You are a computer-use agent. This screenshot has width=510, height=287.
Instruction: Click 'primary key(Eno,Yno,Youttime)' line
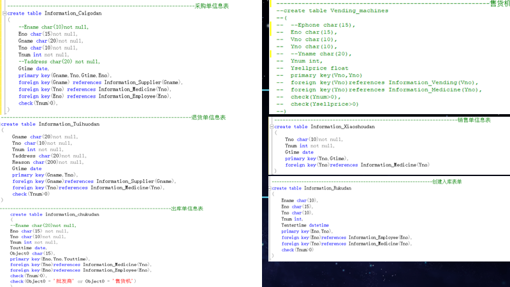tap(50, 259)
